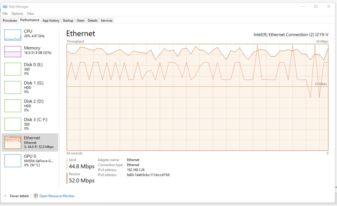
Task: Click the Resource Monitor gauge icon
Action: pos(36,196)
